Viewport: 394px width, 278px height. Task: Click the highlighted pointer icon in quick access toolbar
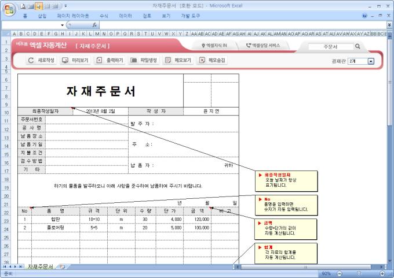pos(39,6)
